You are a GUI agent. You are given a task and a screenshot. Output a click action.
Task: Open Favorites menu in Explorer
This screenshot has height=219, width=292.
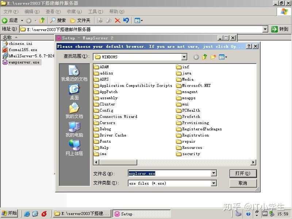[74, 12]
